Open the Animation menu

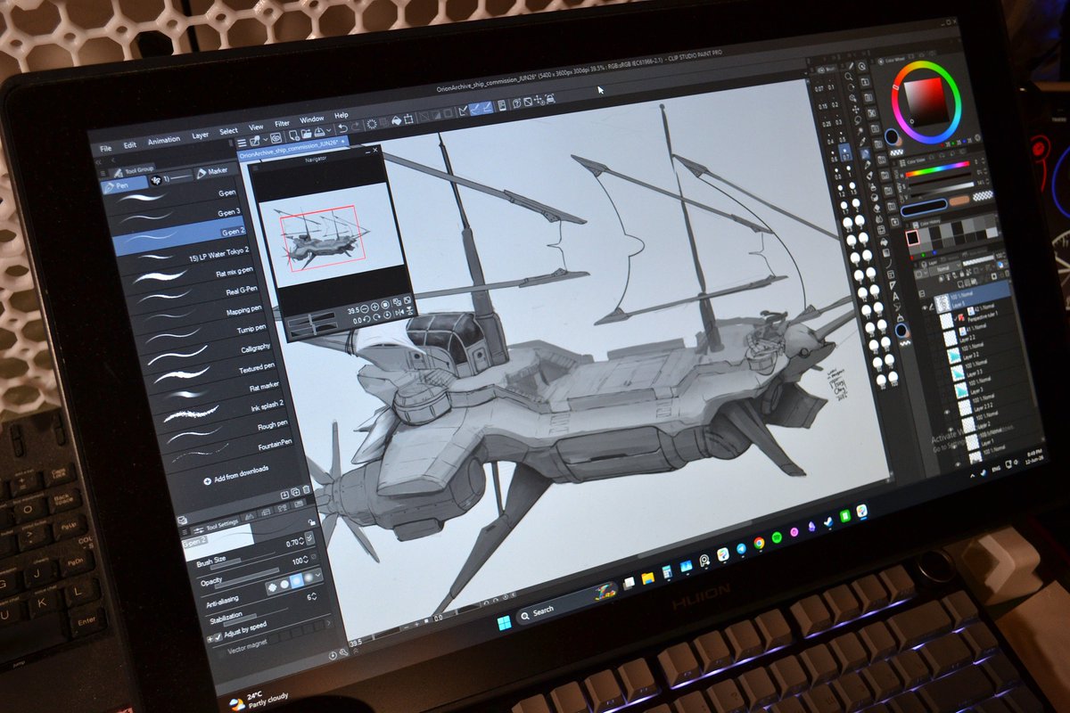tap(164, 140)
